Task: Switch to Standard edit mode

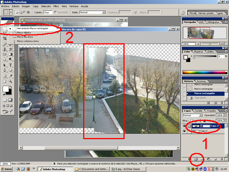Action: pyautogui.click(x=5, y=100)
